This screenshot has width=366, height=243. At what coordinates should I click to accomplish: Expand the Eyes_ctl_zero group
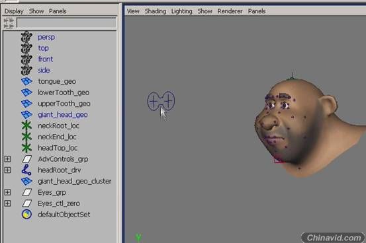tap(7, 203)
